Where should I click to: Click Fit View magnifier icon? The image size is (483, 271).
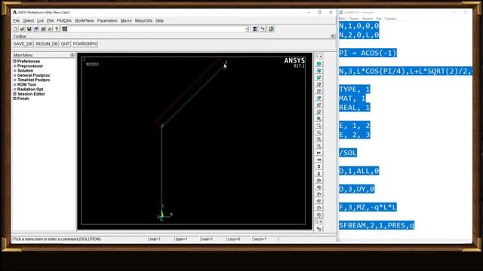[x=318, y=119]
